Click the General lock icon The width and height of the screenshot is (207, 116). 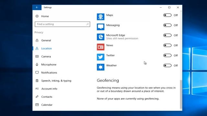pyautogui.click(x=37, y=40)
